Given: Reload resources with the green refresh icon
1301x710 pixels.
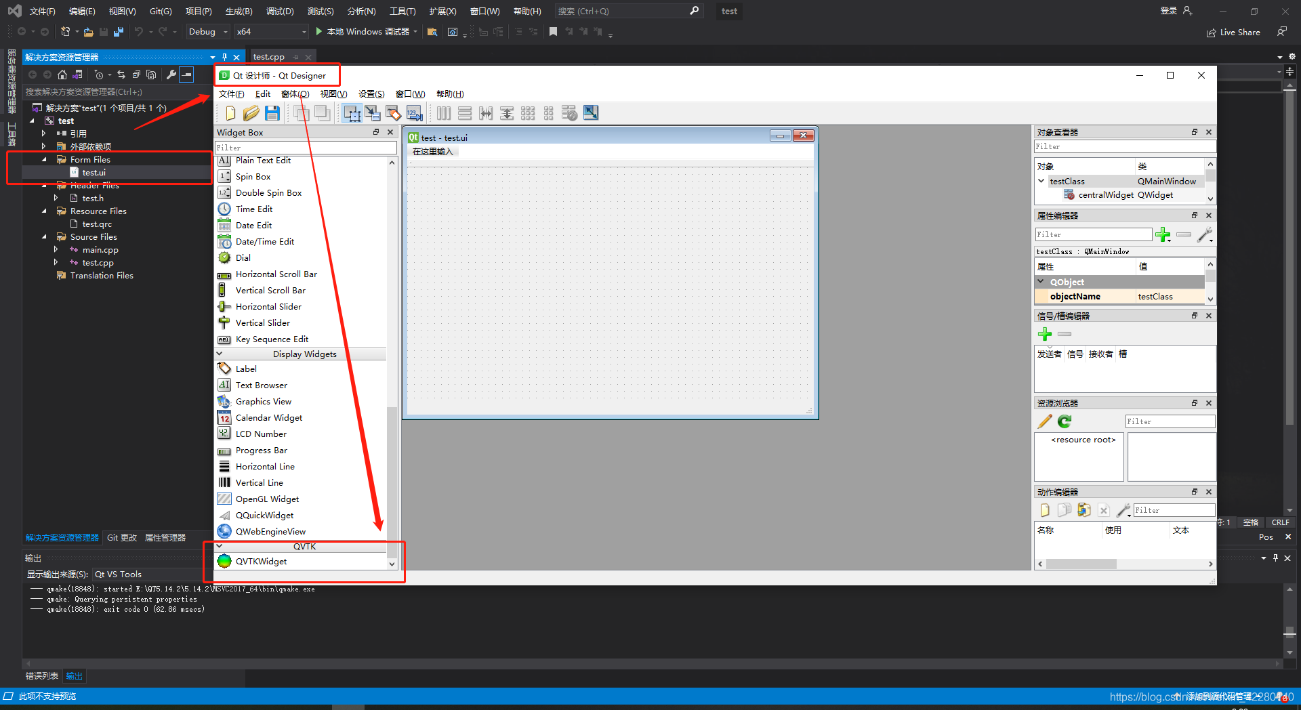Looking at the screenshot, I should [1065, 421].
